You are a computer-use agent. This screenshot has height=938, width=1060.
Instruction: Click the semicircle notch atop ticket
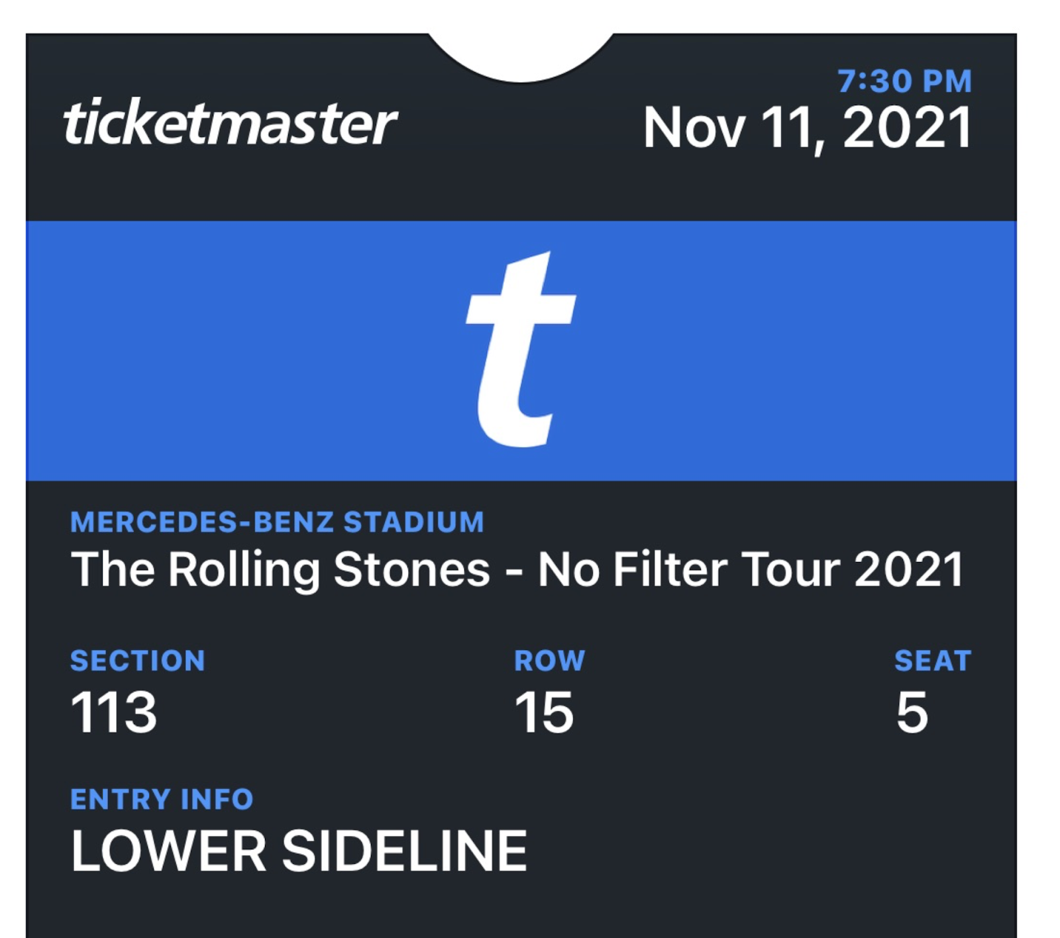tap(521, 56)
